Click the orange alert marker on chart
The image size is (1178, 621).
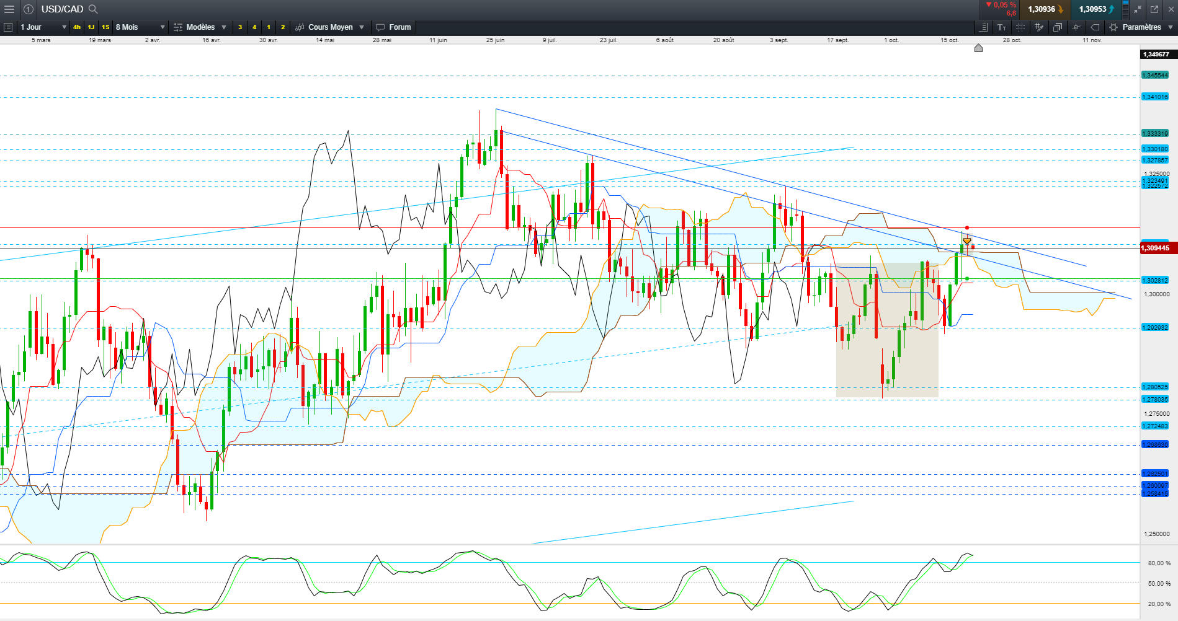click(x=967, y=241)
